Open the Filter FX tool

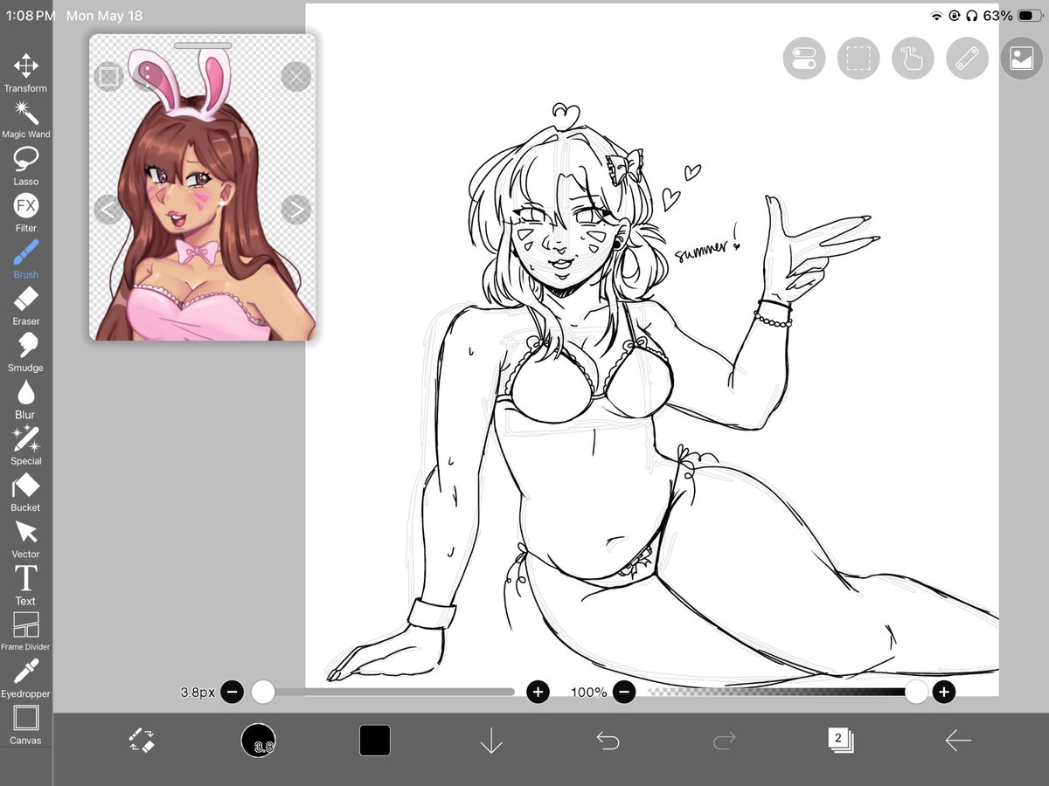[x=25, y=212]
